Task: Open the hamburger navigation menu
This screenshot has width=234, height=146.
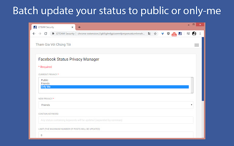Action: coord(196,45)
